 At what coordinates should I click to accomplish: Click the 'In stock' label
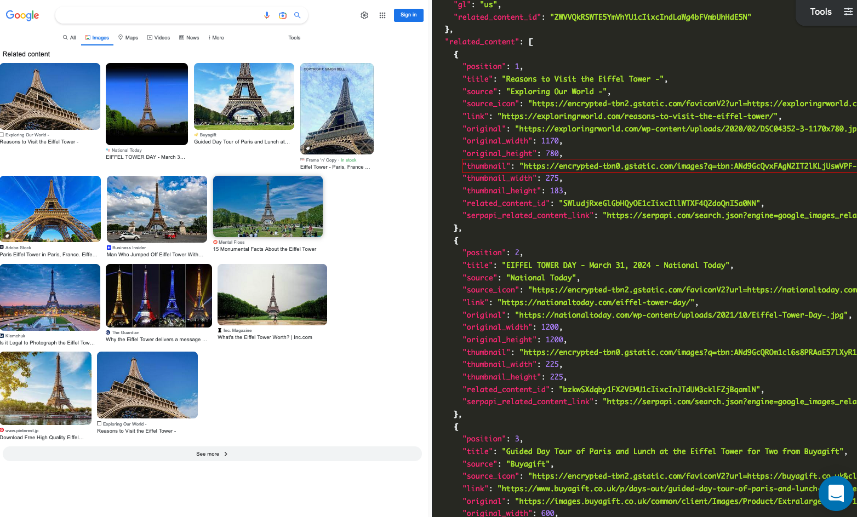pos(348,160)
